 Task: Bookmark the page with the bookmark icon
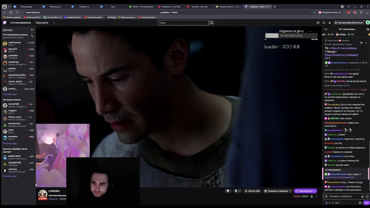[x=314, y=12]
